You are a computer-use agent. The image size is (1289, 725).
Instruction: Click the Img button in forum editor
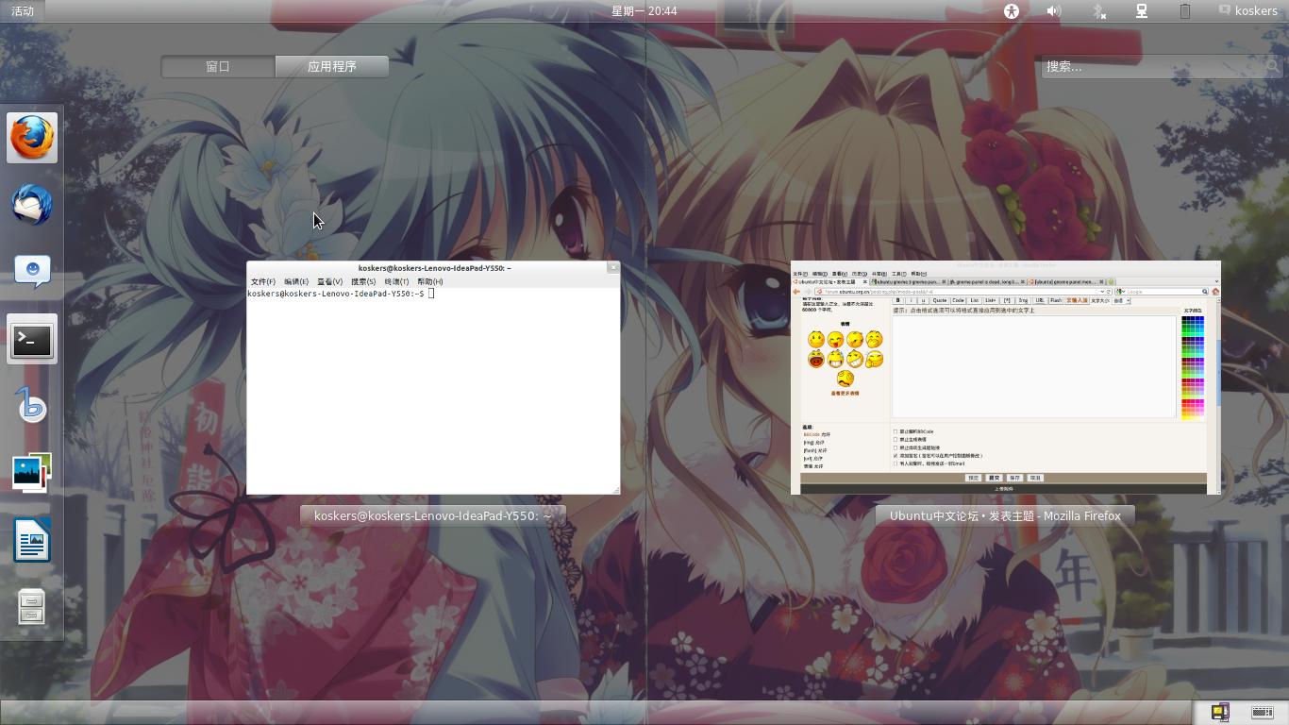click(1023, 301)
